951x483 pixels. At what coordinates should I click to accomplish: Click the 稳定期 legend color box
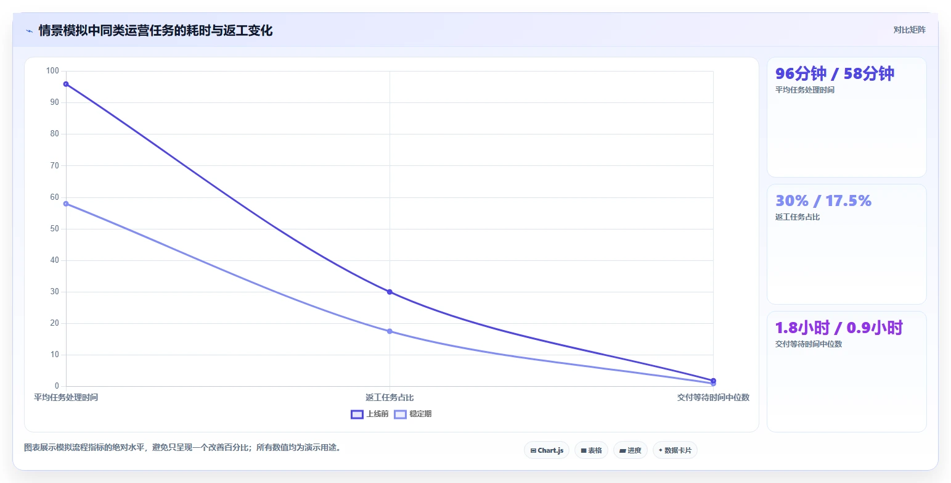(x=400, y=415)
